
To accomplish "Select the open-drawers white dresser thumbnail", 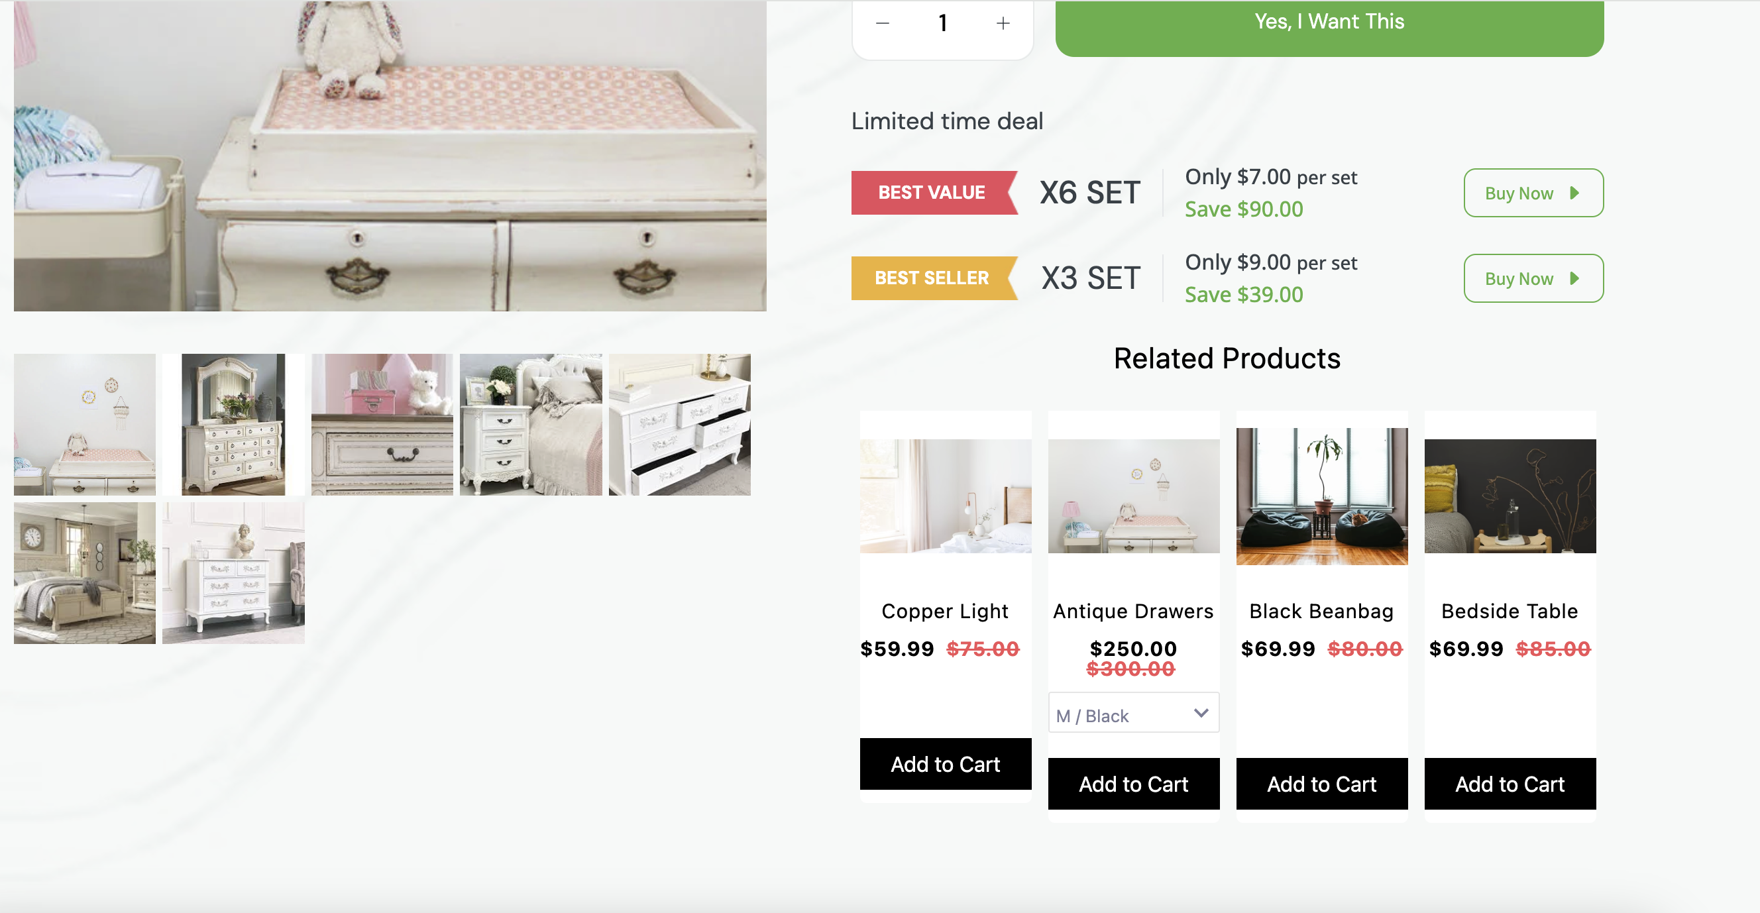I will (x=680, y=425).
